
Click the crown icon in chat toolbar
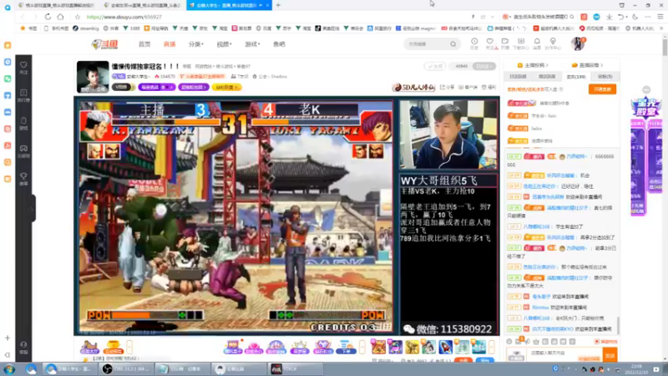click(536, 342)
